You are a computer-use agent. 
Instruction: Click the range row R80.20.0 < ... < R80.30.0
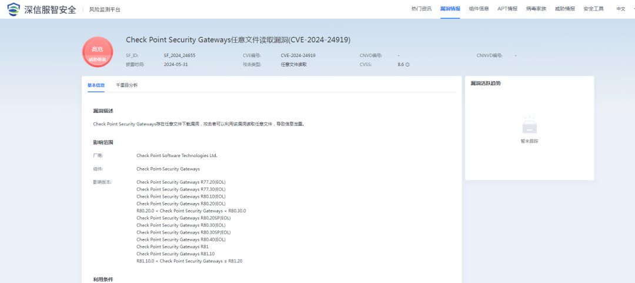point(191,211)
